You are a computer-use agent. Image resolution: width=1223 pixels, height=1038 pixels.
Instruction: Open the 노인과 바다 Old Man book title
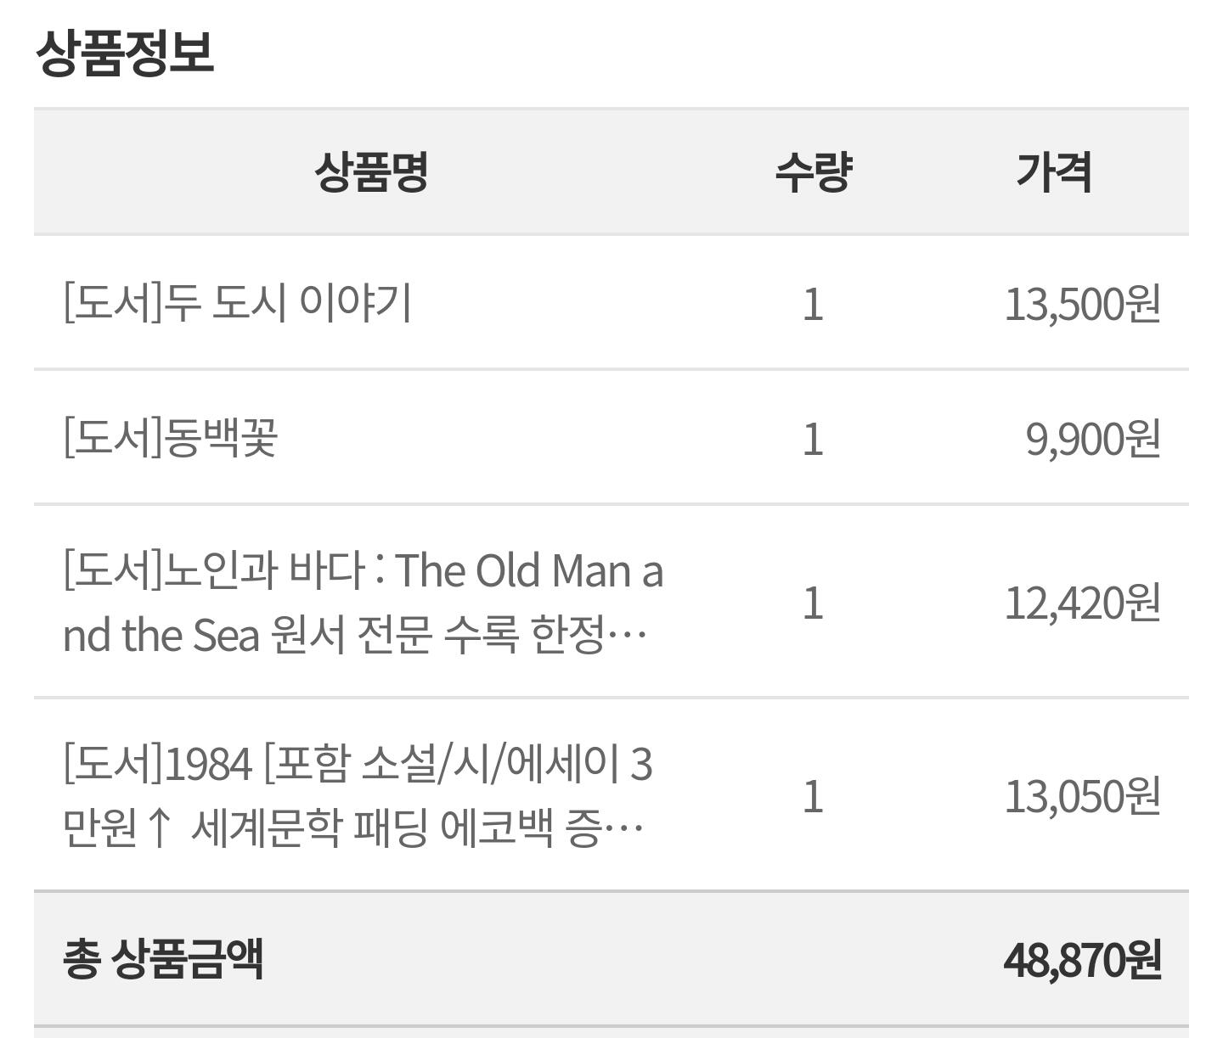click(x=363, y=570)
